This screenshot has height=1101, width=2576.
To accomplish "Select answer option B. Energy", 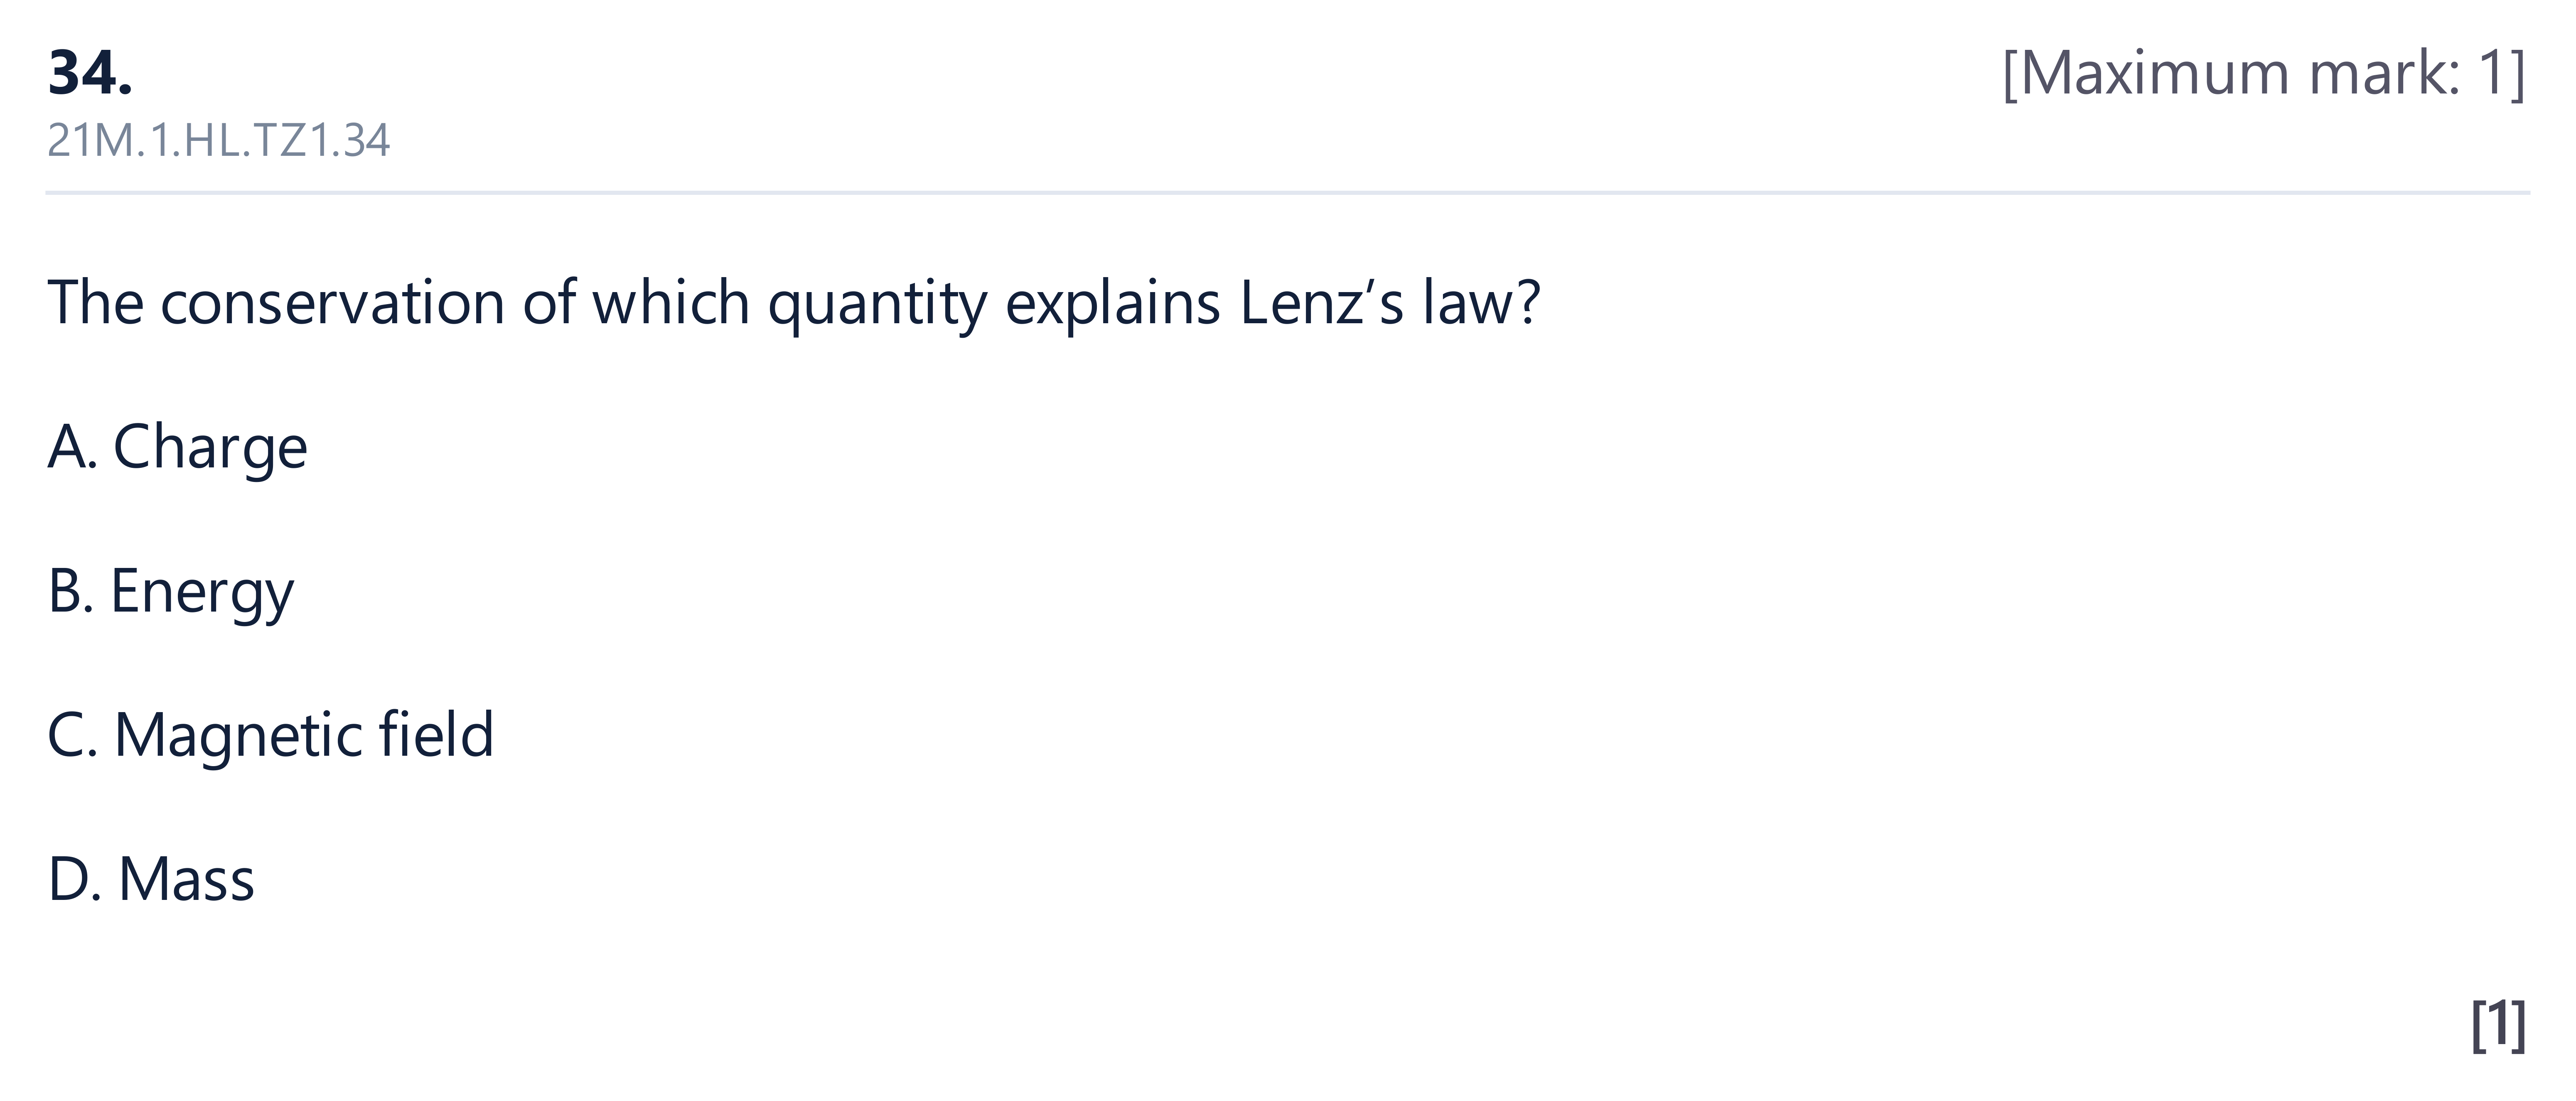I will (171, 591).
